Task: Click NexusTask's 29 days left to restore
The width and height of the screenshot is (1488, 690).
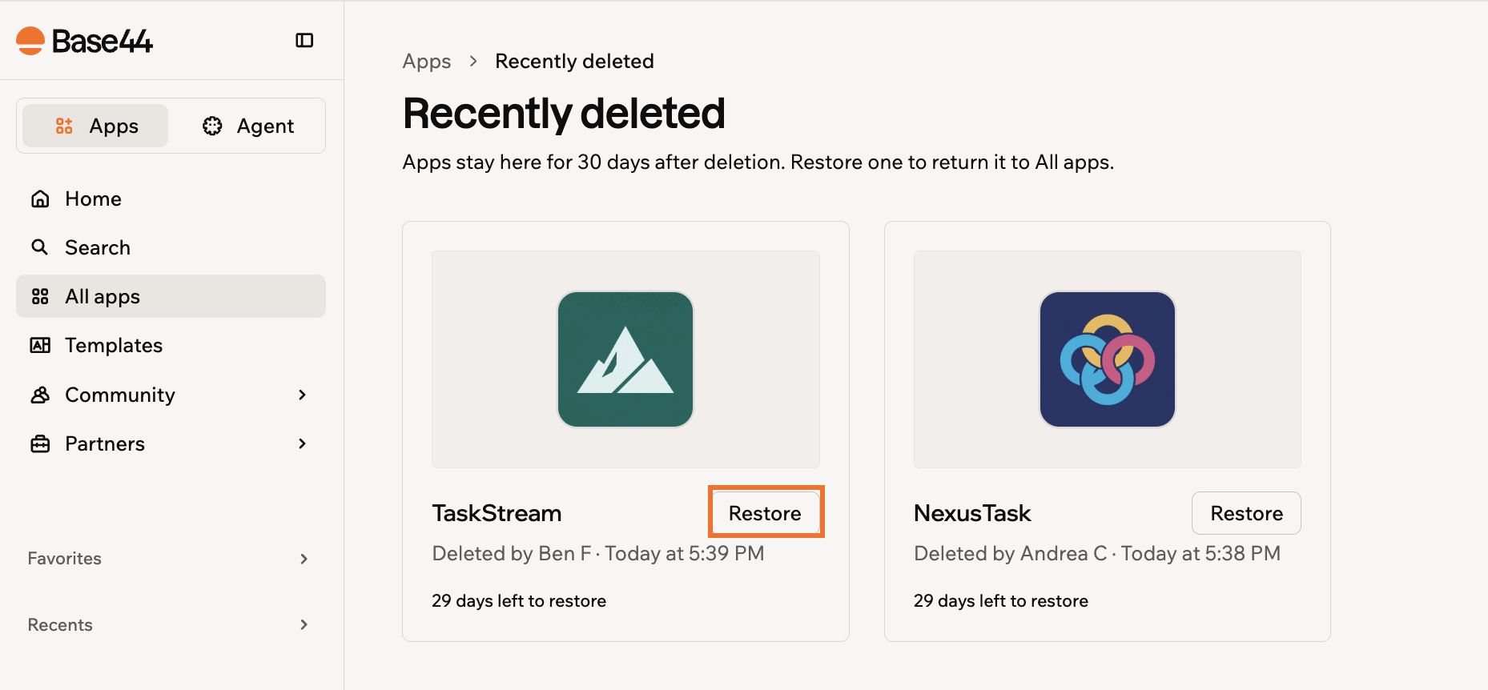Action: point(1001,601)
